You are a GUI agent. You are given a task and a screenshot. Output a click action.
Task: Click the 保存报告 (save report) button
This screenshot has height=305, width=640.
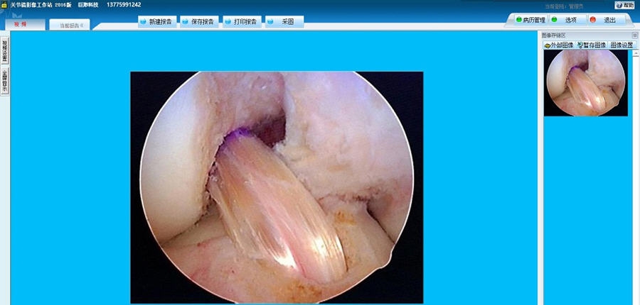200,22
